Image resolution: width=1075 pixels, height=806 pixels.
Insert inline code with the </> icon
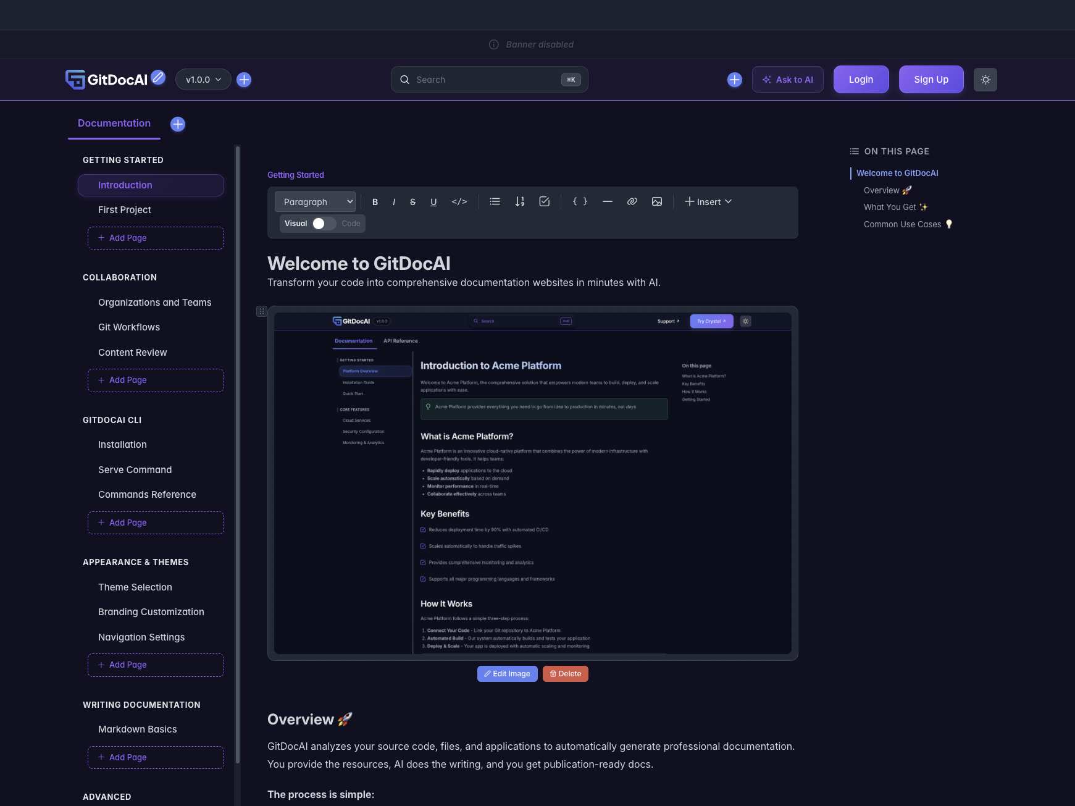[x=459, y=202]
